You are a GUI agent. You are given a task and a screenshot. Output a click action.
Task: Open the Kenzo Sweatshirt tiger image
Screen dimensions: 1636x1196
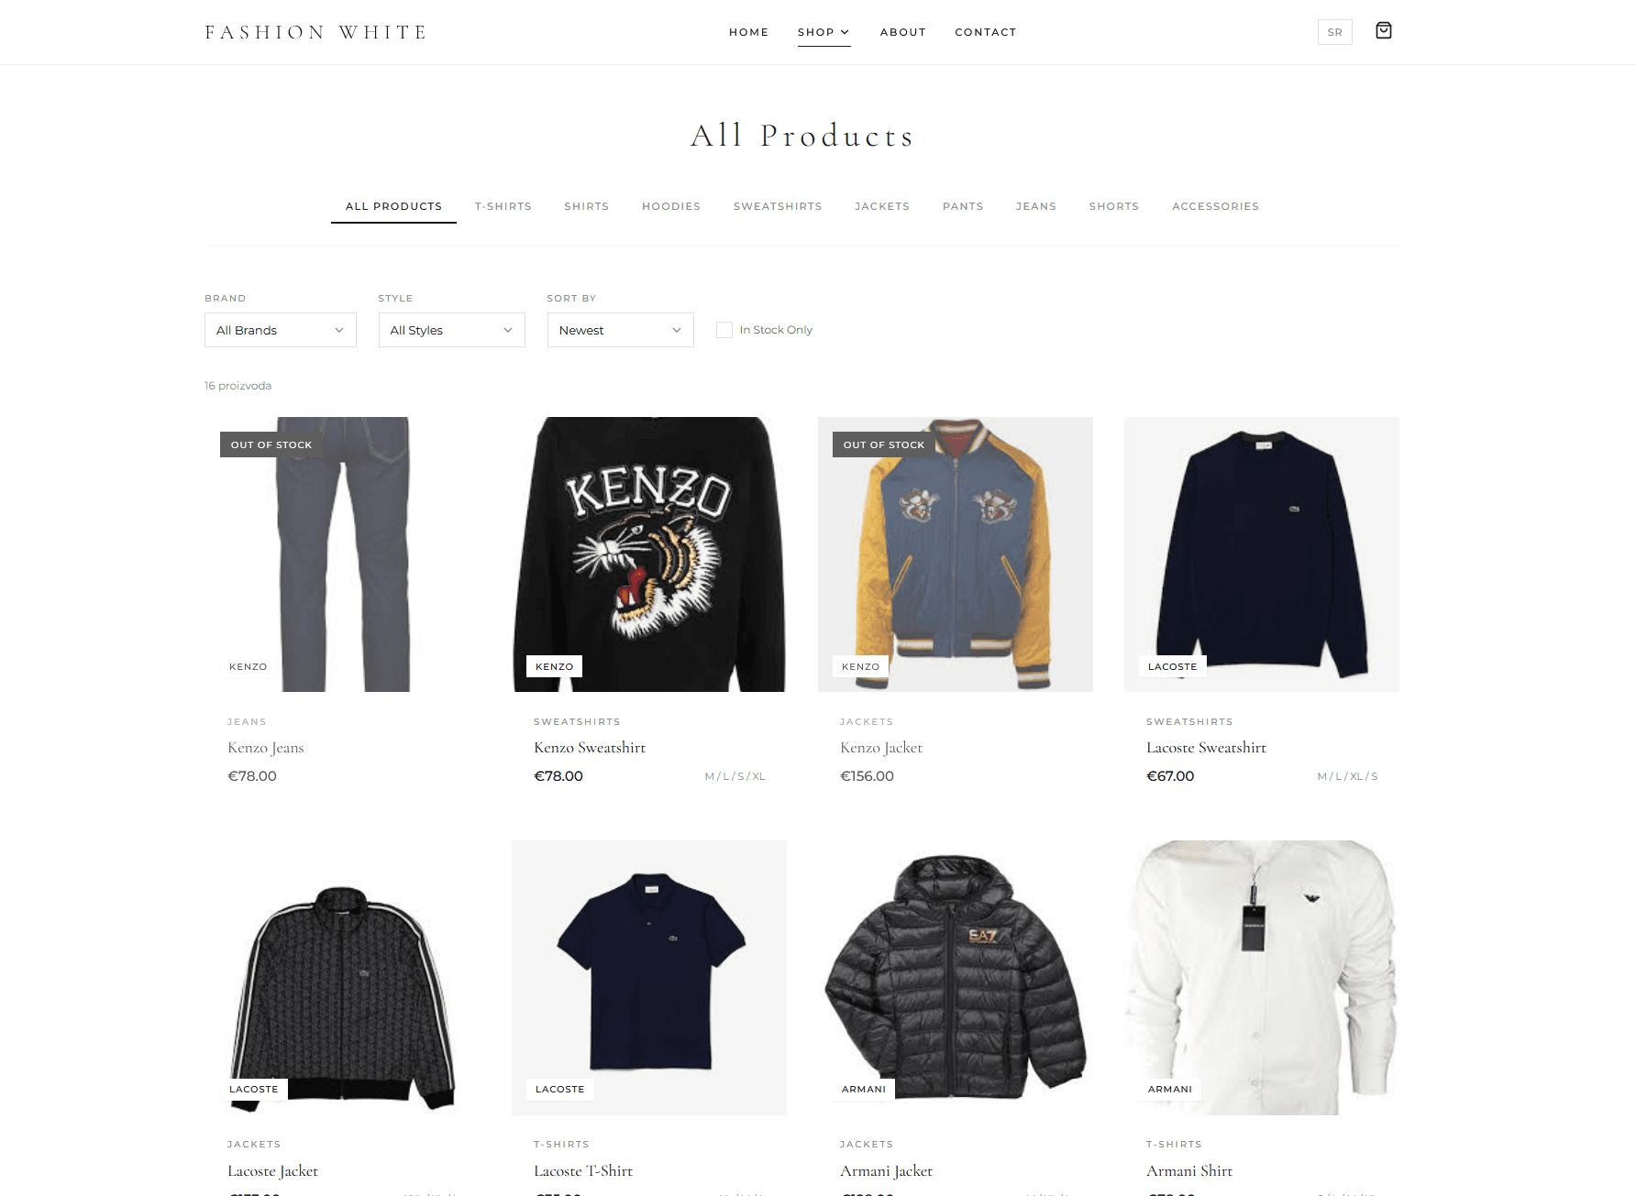pos(649,554)
